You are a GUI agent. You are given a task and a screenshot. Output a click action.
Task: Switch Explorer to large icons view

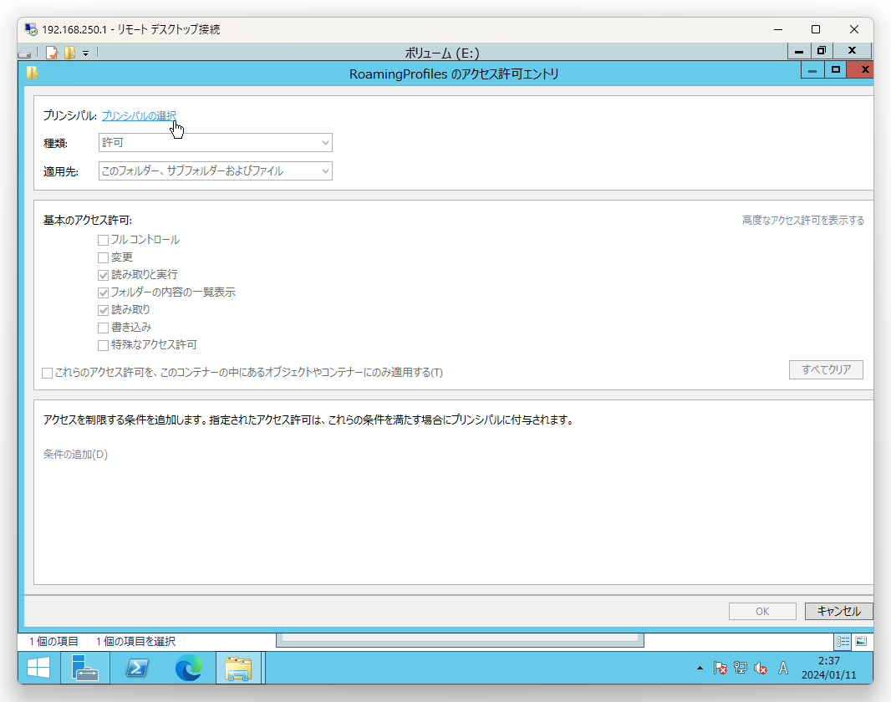pos(861,641)
